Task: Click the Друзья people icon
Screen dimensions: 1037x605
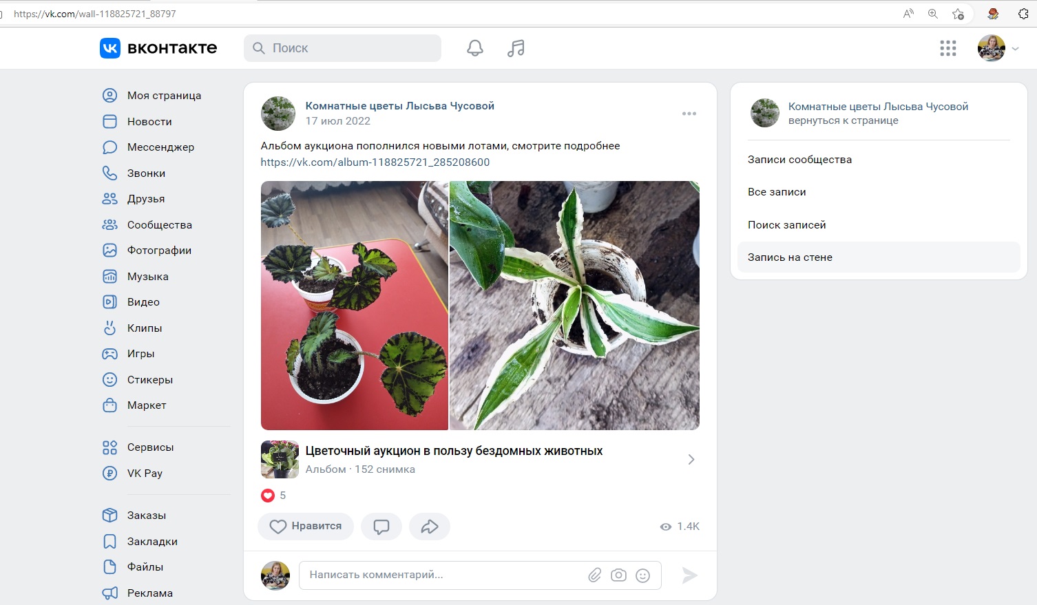Action: [x=109, y=199]
